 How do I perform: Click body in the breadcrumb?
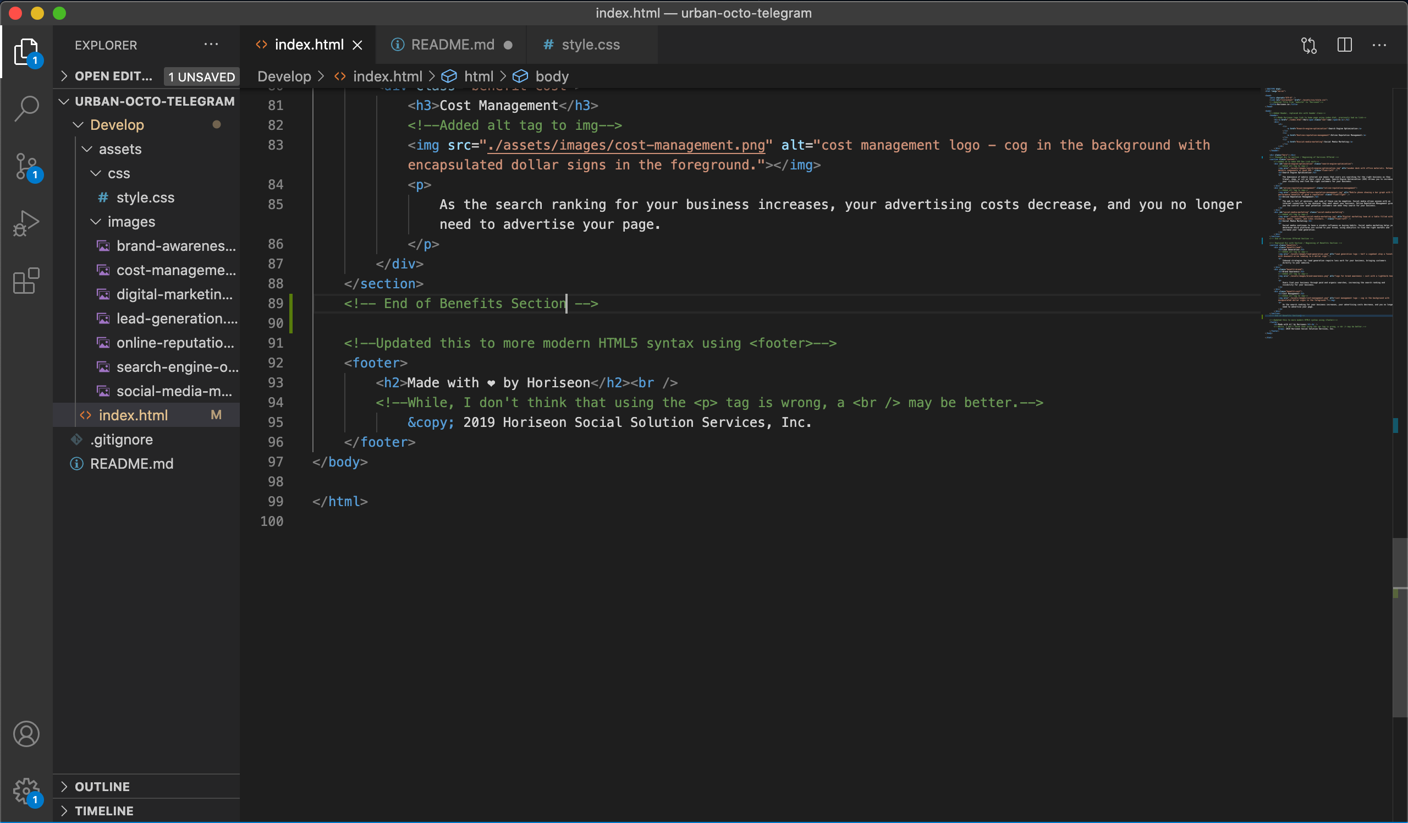click(x=552, y=76)
